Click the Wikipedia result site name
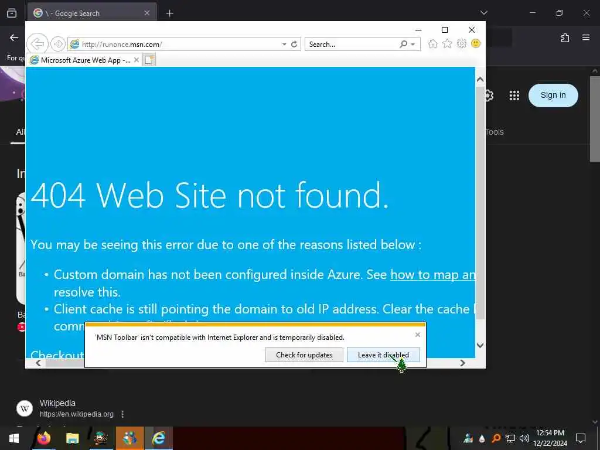The image size is (600, 450). point(57,403)
